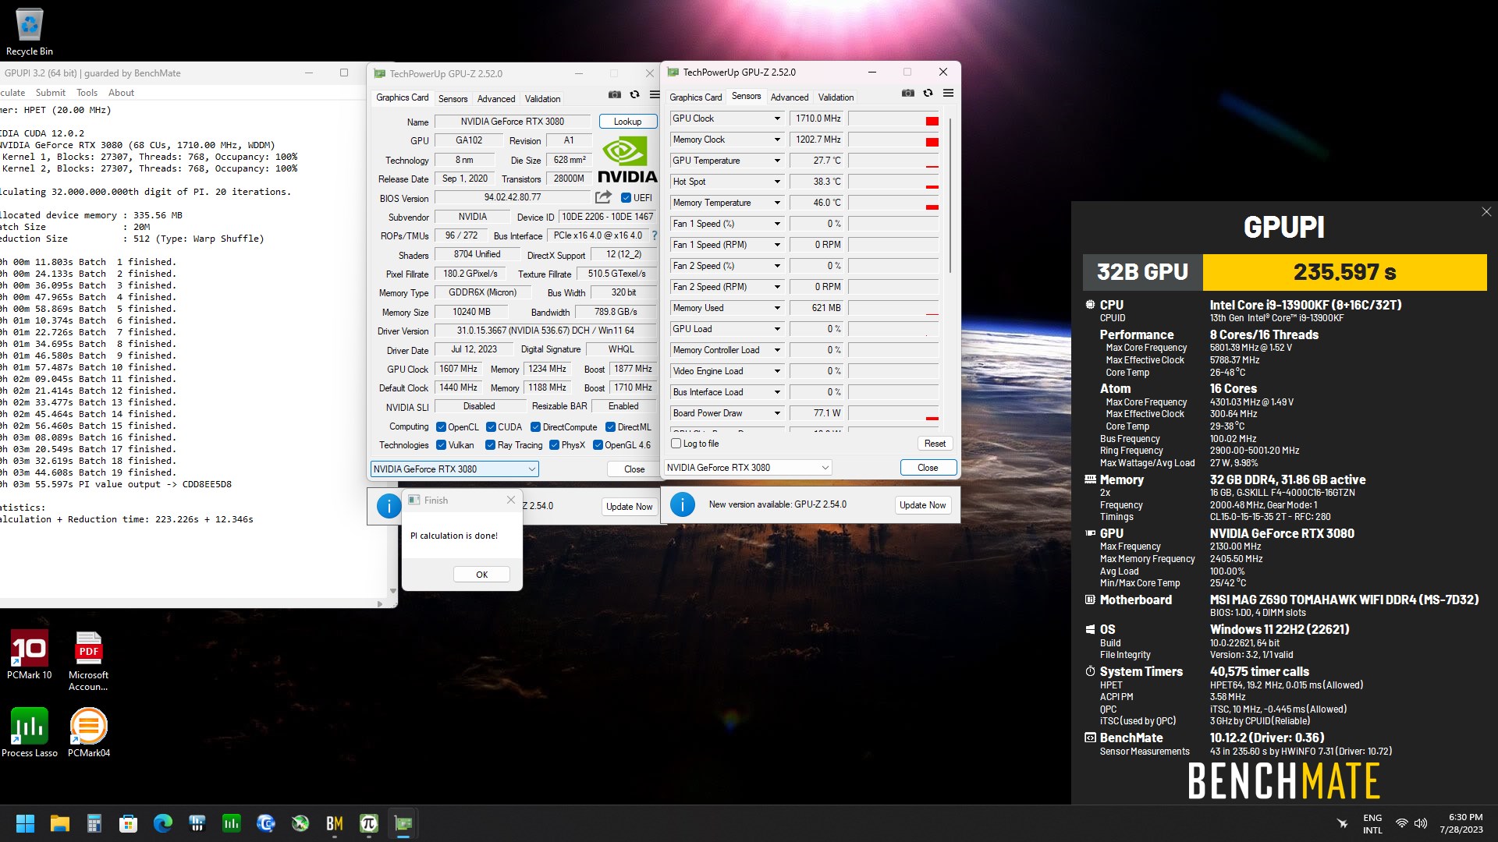The height and width of the screenshot is (842, 1498).
Task: Click refresh icon in left GPU-Z window
Action: click(x=634, y=94)
